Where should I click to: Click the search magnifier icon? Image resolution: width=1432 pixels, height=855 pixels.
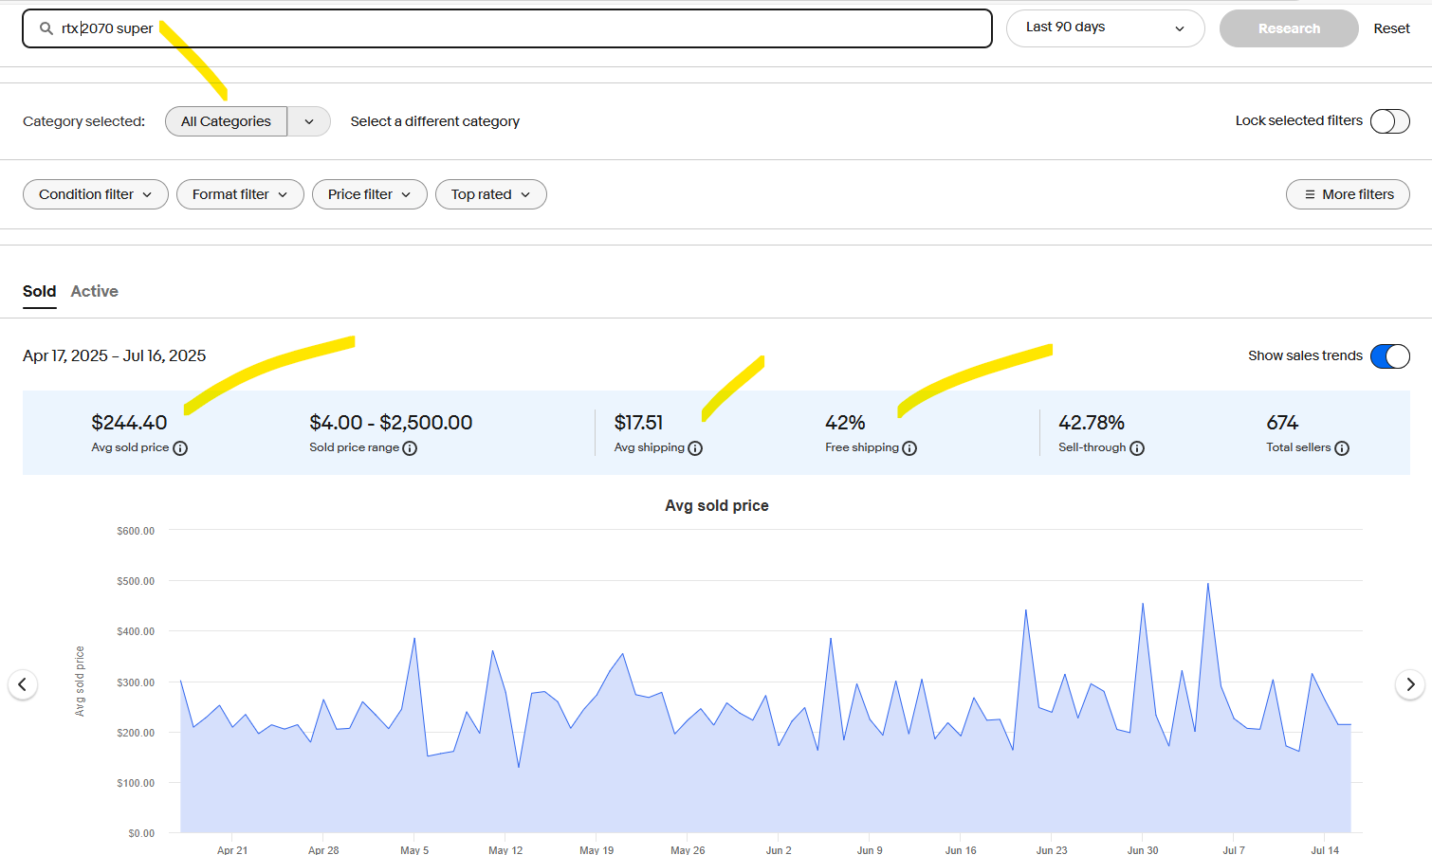point(46,28)
